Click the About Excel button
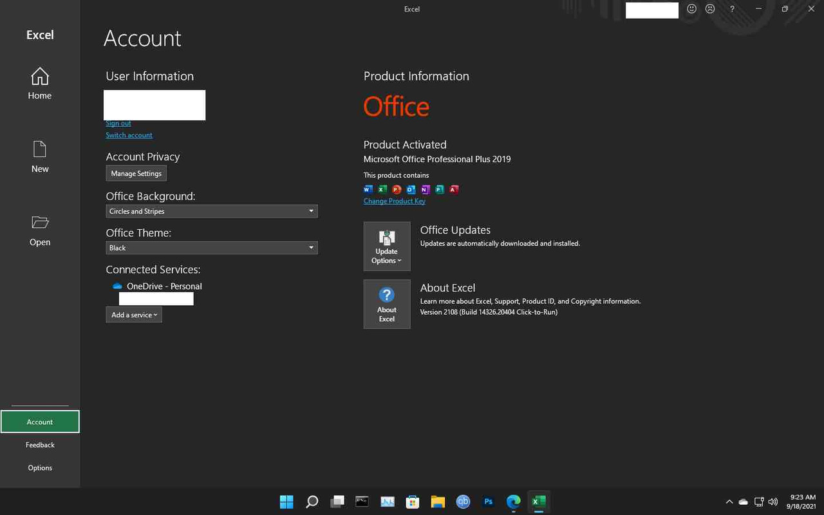Viewport: 824px width, 515px height. [387, 304]
